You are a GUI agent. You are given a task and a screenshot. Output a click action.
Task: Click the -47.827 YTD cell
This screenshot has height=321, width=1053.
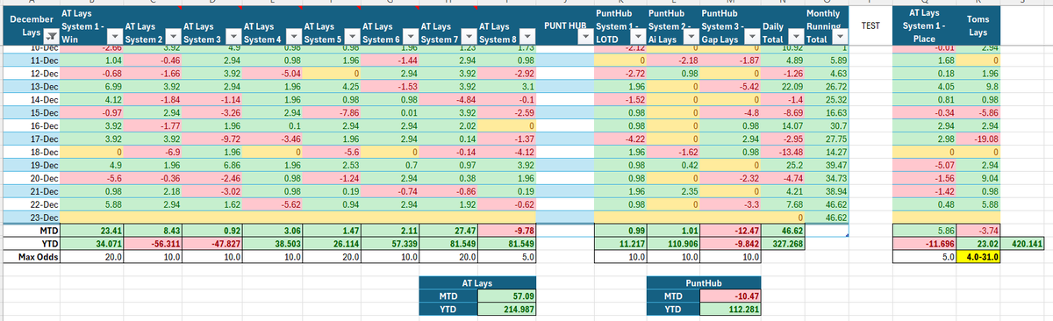pos(212,243)
